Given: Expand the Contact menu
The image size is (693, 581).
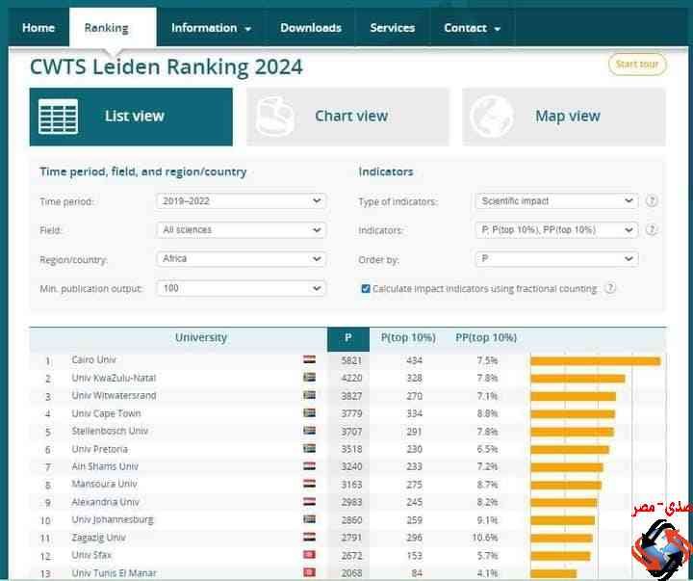Looking at the screenshot, I should coord(472,28).
